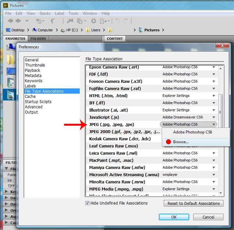Switch to the FOLDERS tab

tap(38, 38)
